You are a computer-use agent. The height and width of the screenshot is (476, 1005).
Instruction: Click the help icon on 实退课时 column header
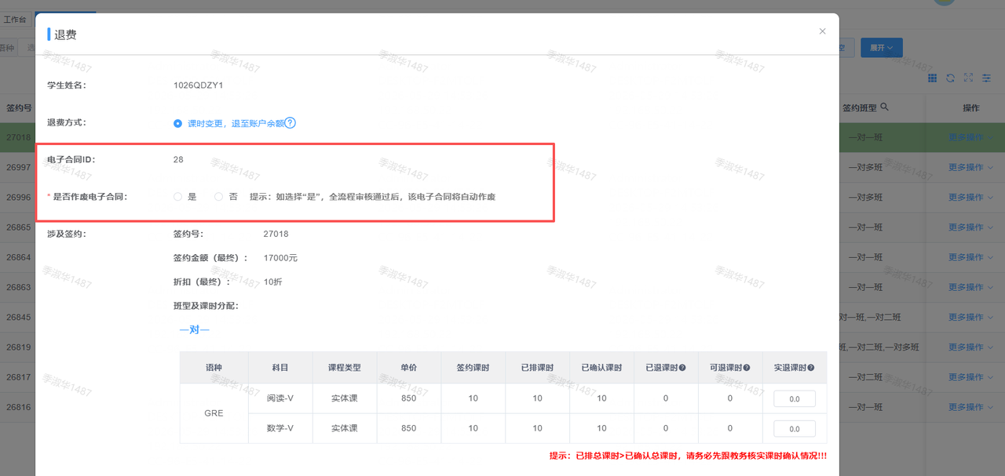coord(810,368)
